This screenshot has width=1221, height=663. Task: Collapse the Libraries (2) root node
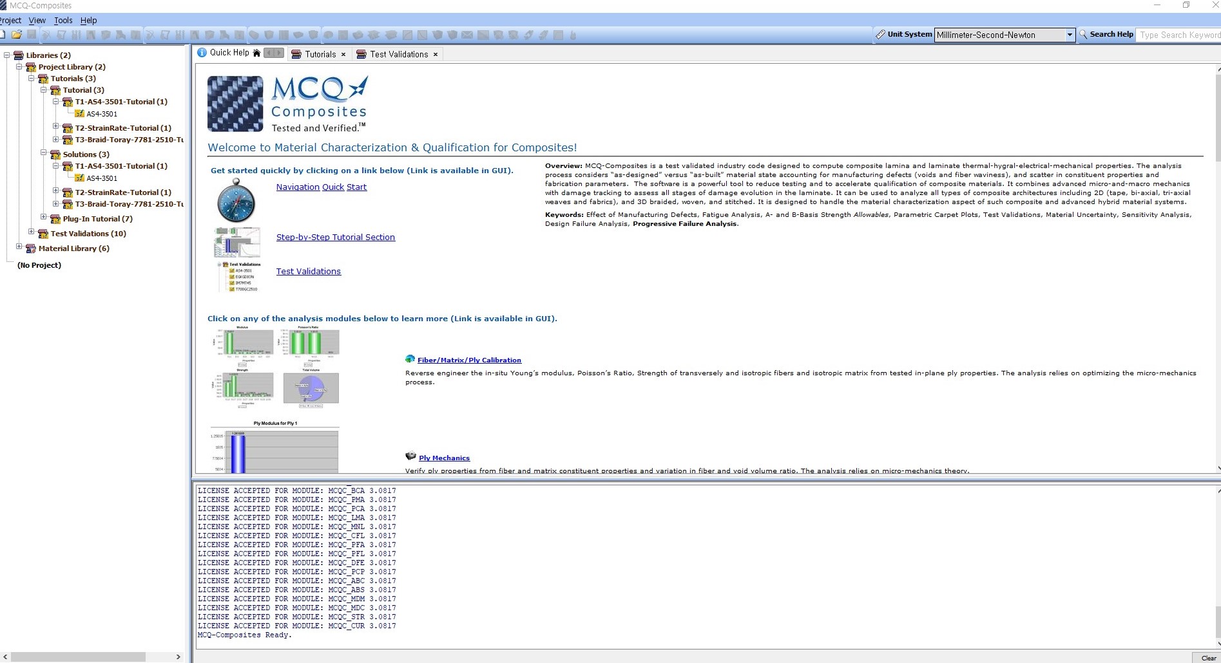pos(7,55)
